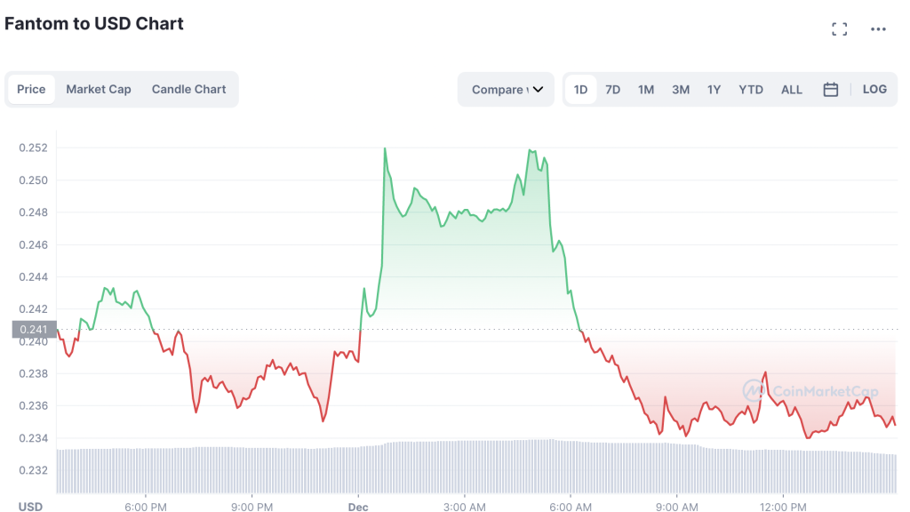
Task: Select the Price tab
Action: (31, 90)
